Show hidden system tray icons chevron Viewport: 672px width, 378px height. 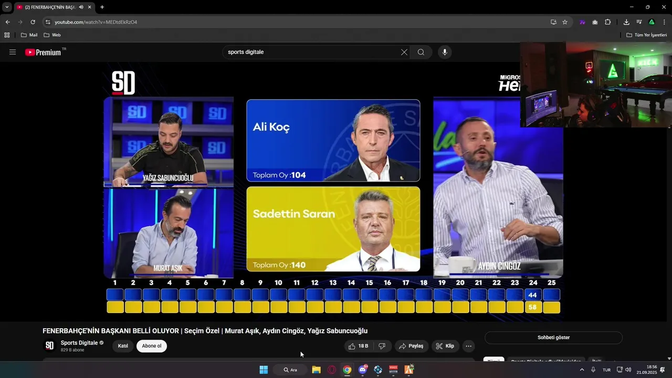[582, 370]
